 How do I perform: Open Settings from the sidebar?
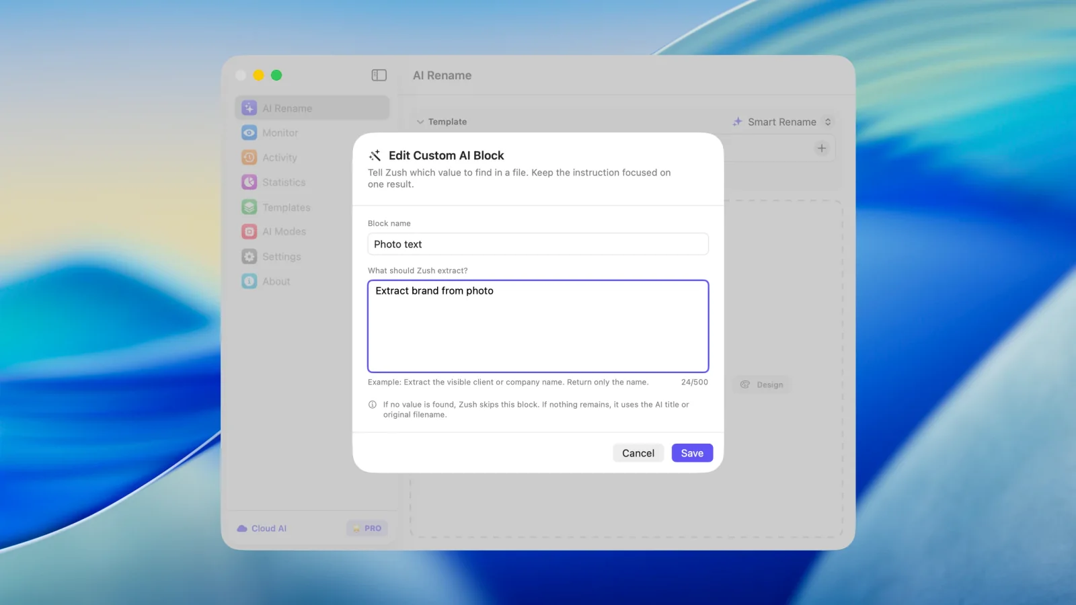pos(312,257)
